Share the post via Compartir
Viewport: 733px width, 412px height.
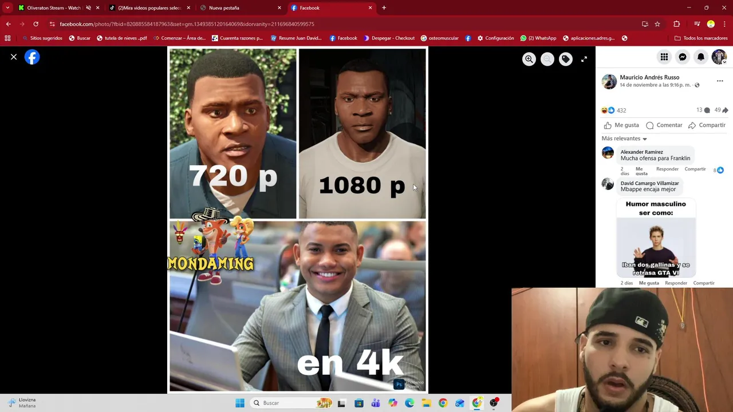tap(707, 125)
